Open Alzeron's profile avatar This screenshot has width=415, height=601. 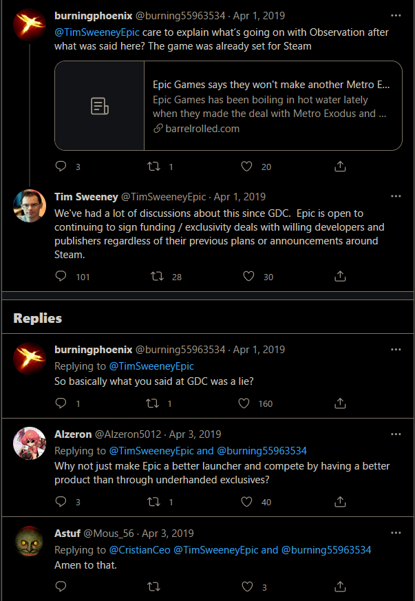[x=30, y=443]
